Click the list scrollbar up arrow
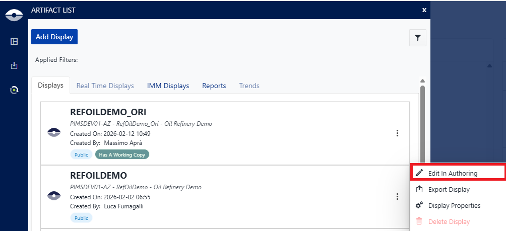506x231 pixels. pyautogui.click(x=422, y=81)
